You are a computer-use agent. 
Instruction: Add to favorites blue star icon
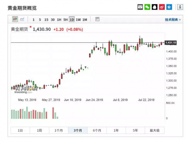point(169,7)
